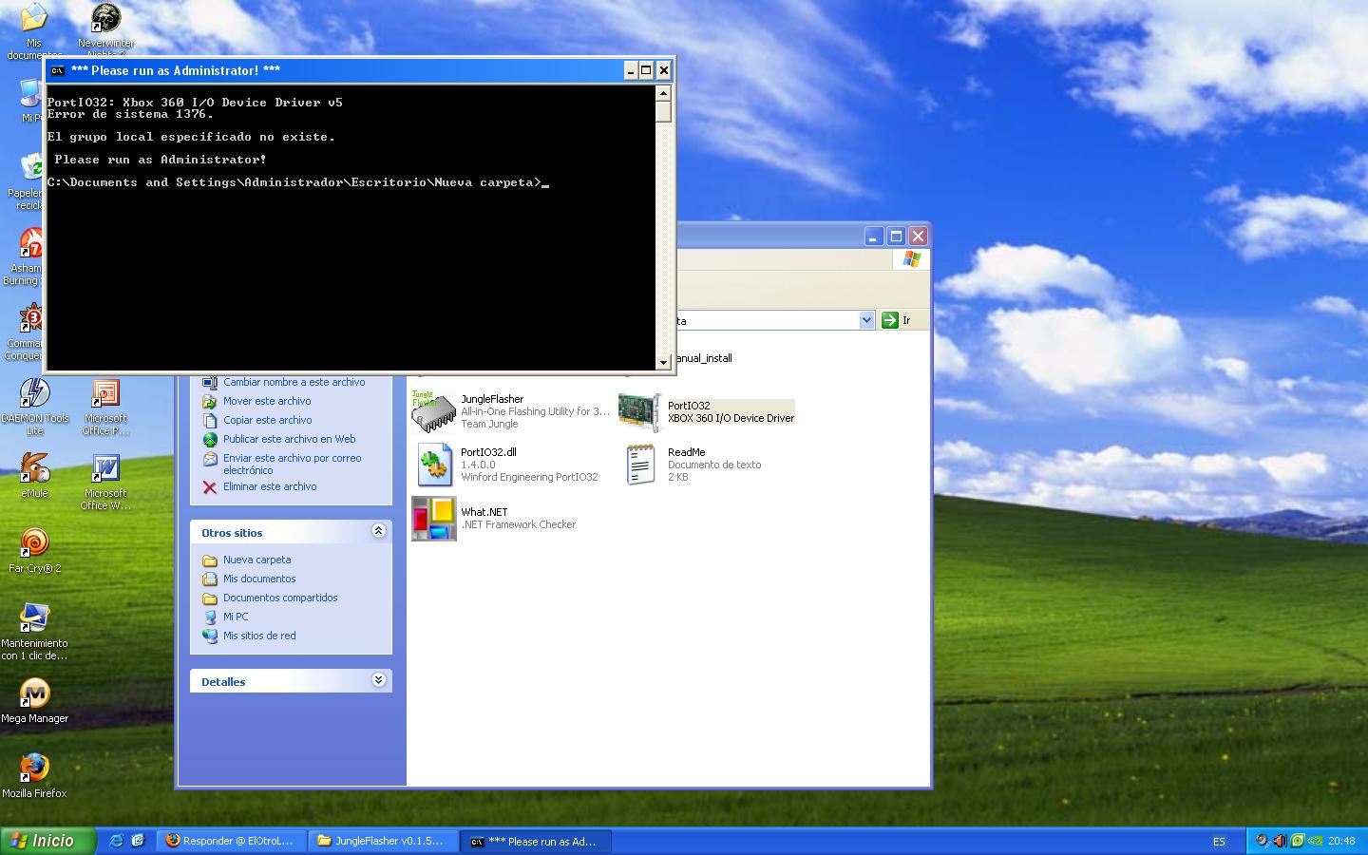1368x855 pixels.
Task: Click the Copiar este archivo link
Action: 267,420
